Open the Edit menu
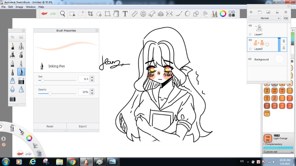Viewport: 296px width, 166px height. click(x=11, y=7)
